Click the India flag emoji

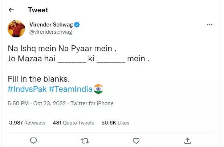pyautogui.click(x=98, y=89)
